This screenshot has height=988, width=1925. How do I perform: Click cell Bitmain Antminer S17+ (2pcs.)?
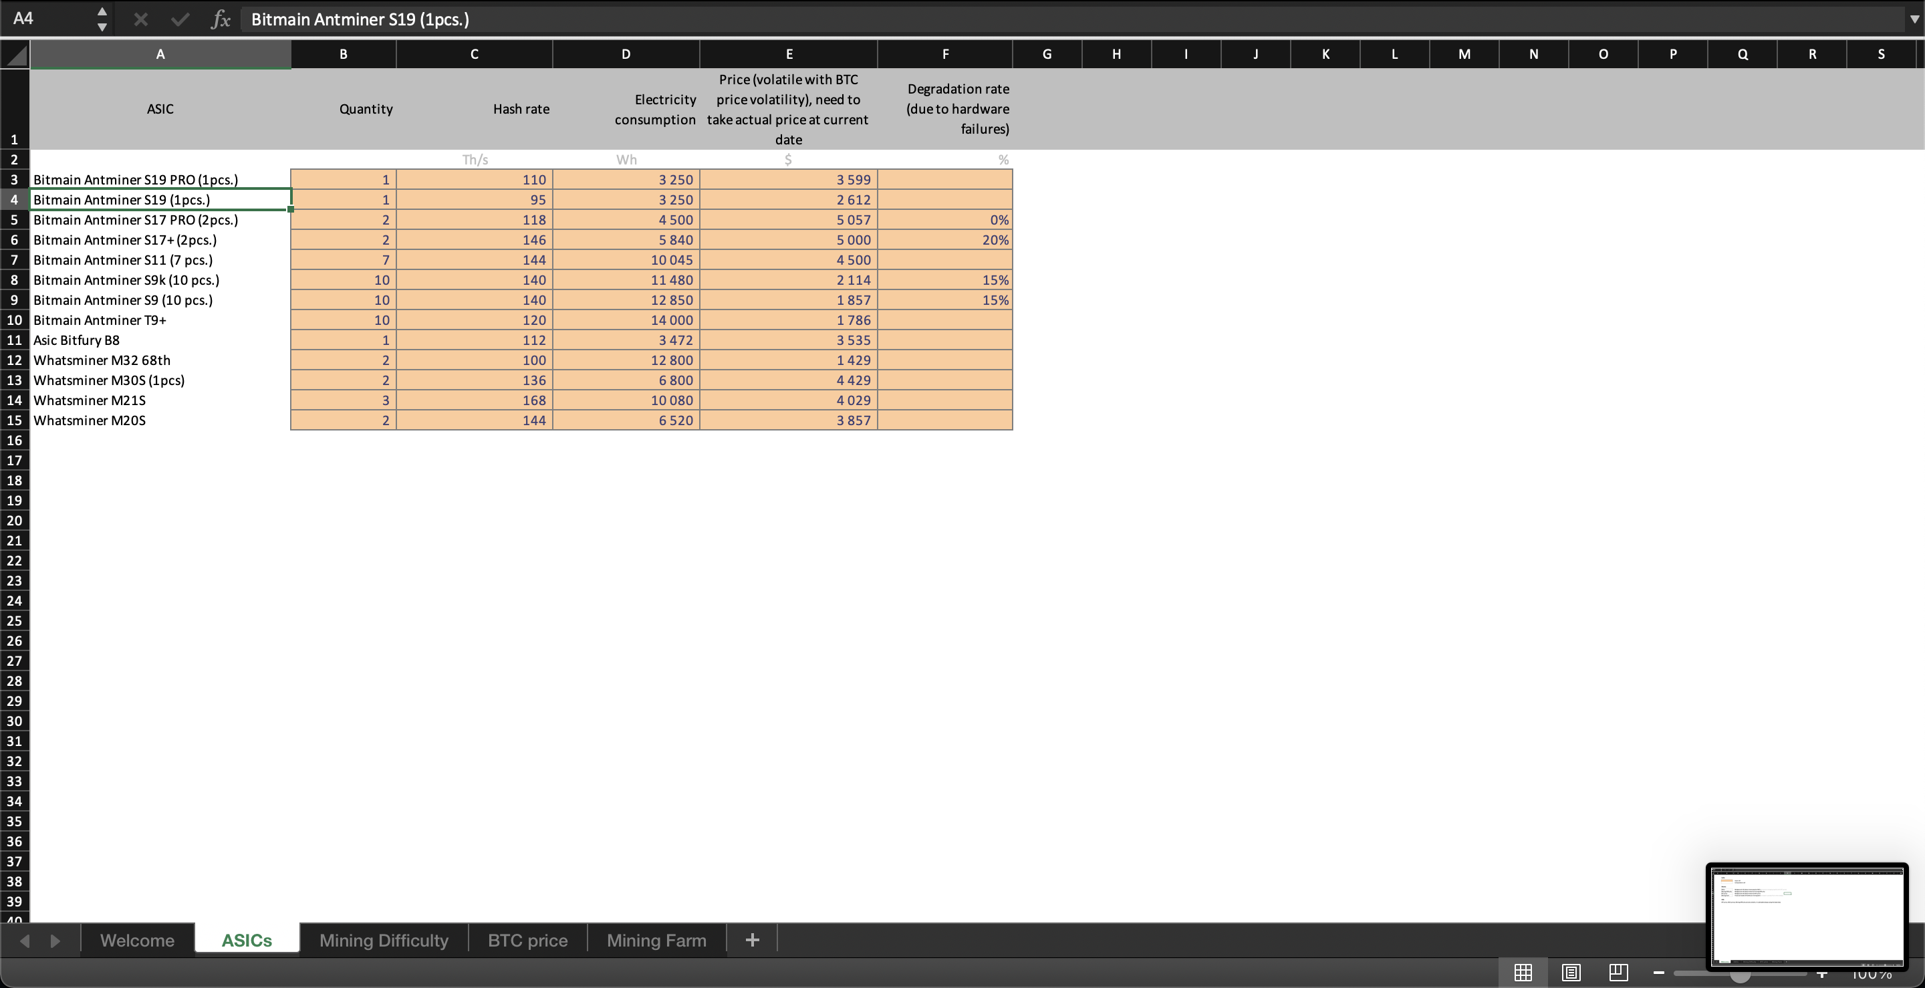(160, 240)
